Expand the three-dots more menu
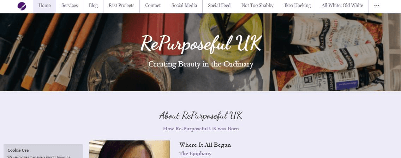 pyautogui.click(x=376, y=5)
